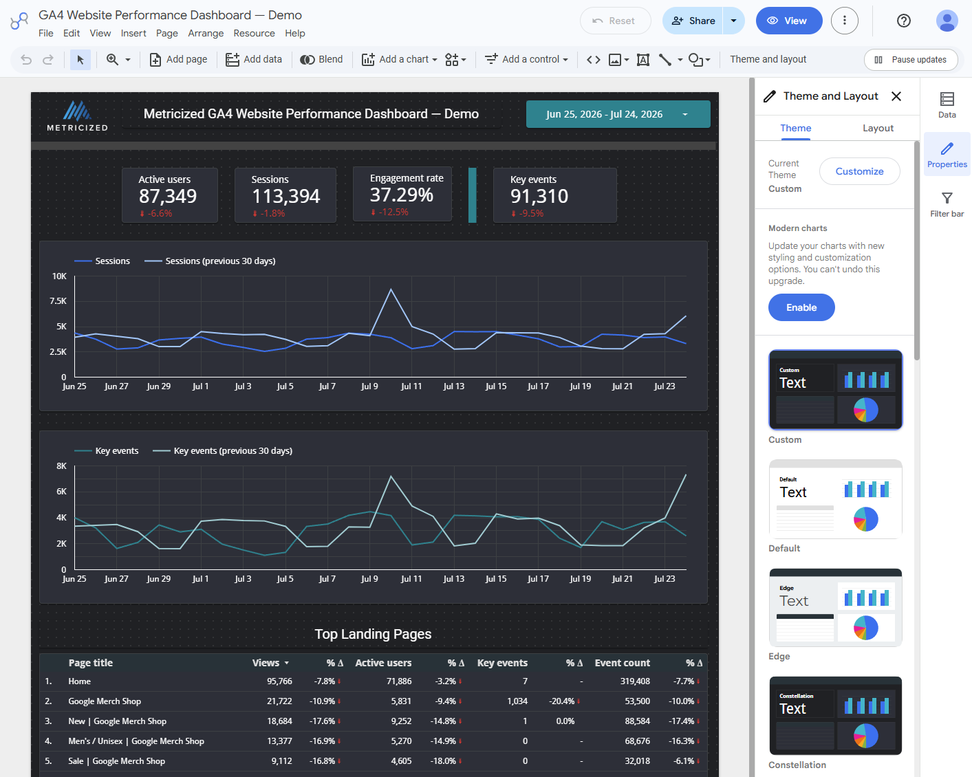The width and height of the screenshot is (972, 777).
Task: Select the Engagement rate scorecard
Action: pyautogui.click(x=402, y=194)
